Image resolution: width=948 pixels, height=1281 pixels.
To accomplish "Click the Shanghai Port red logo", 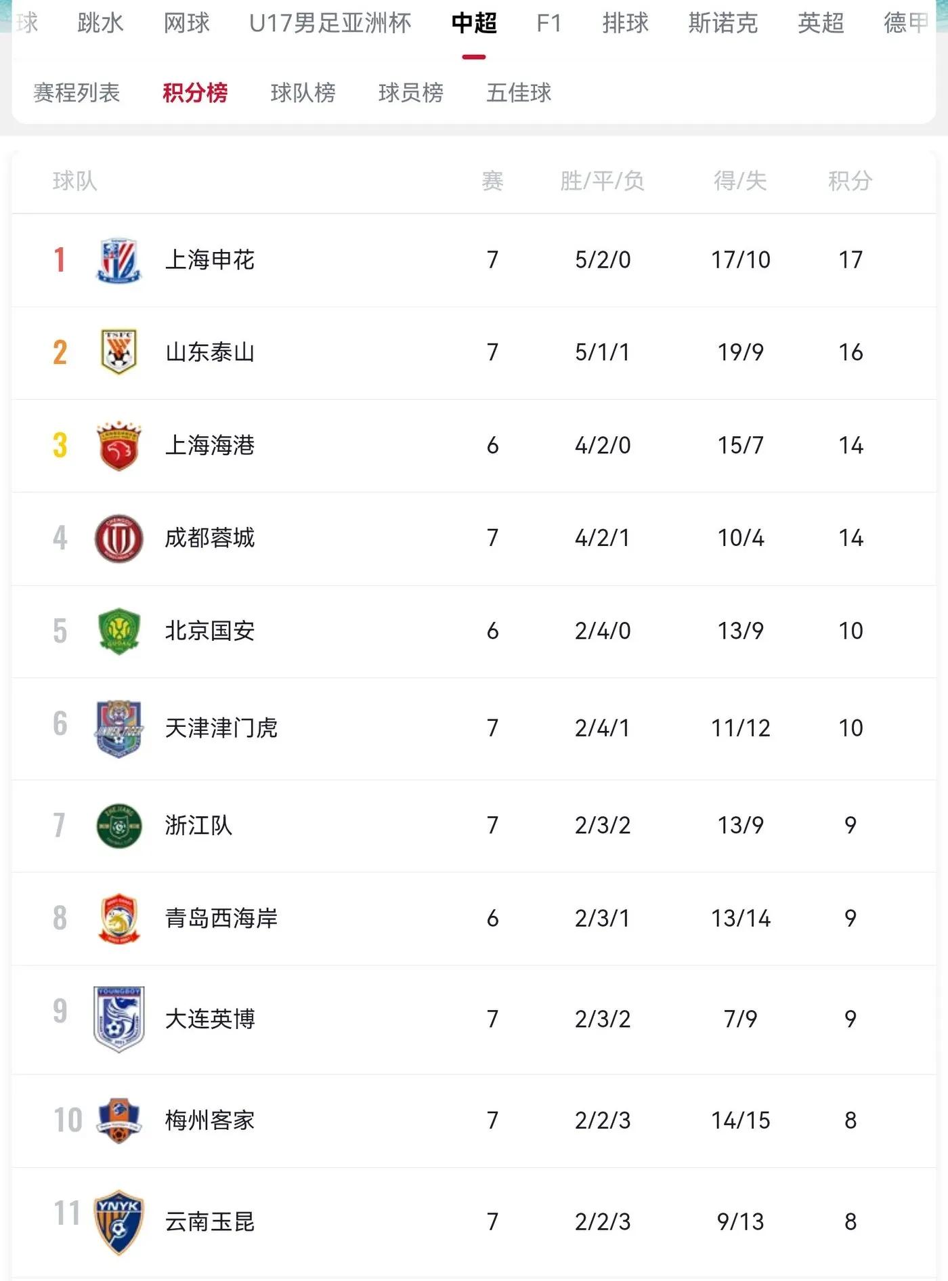I will point(118,445).
